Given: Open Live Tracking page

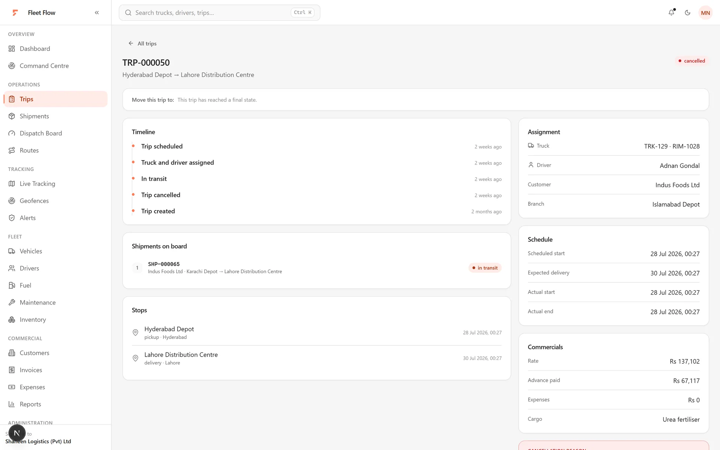Looking at the screenshot, I should 55,184.
